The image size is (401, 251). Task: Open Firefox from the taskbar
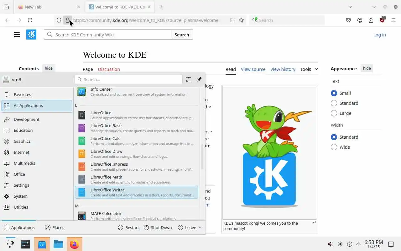(x=74, y=244)
